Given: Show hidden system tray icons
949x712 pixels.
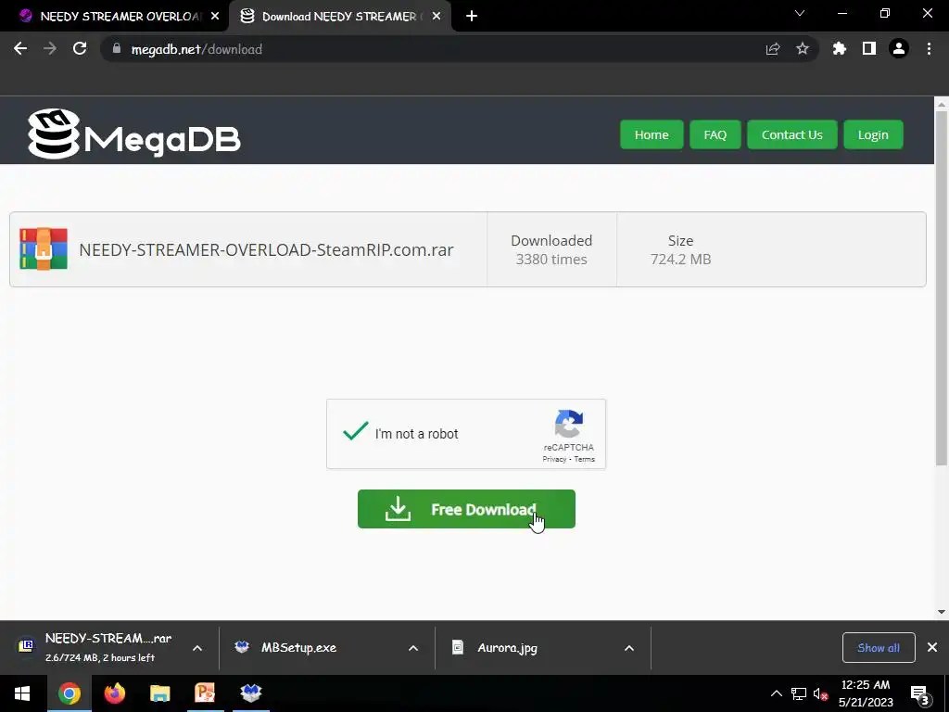Looking at the screenshot, I should click(x=776, y=693).
